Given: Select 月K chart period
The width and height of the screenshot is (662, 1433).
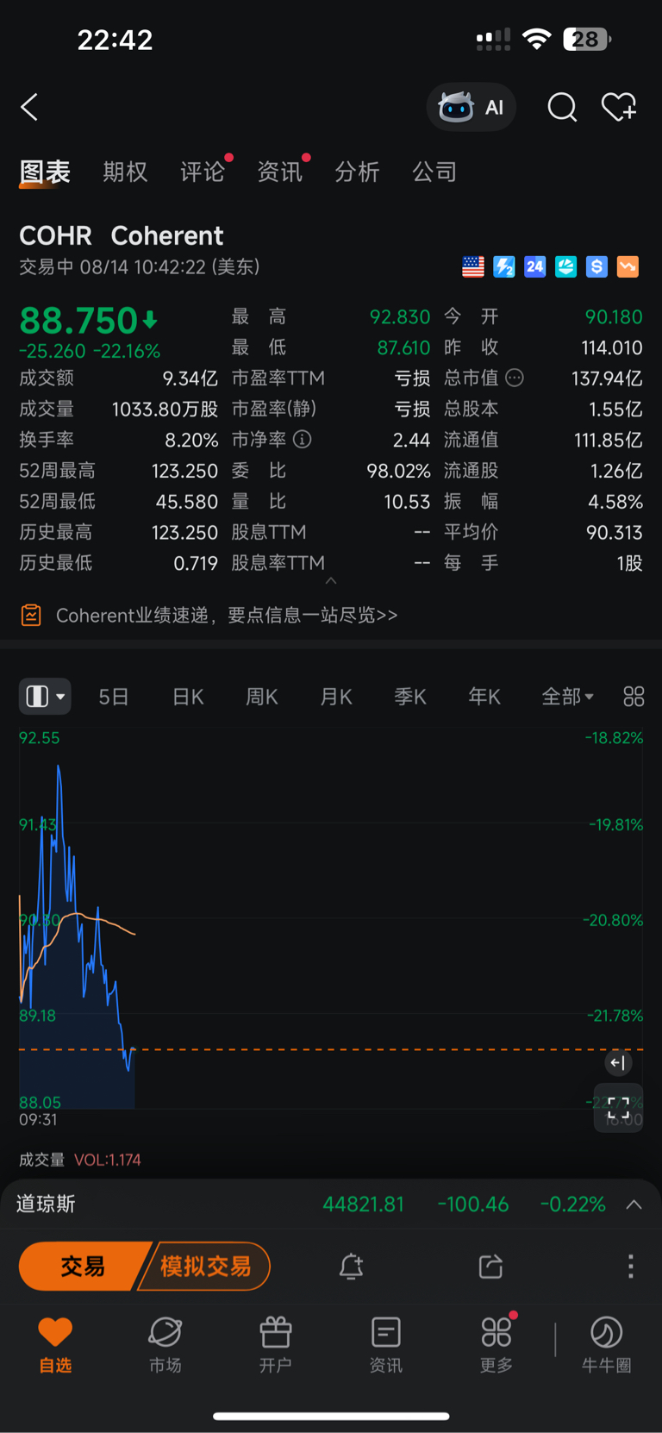Looking at the screenshot, I should tap(336, 697).
